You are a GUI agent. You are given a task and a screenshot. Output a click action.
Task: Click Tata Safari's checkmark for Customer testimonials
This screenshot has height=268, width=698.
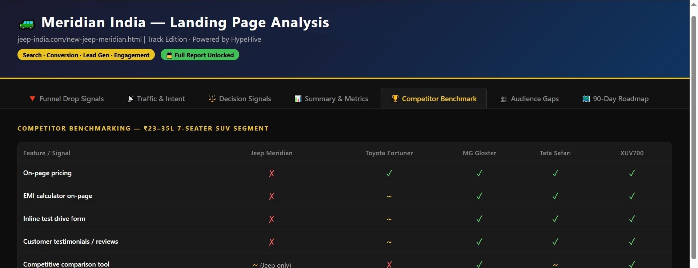pyautogui.click(x=555, y=242)
